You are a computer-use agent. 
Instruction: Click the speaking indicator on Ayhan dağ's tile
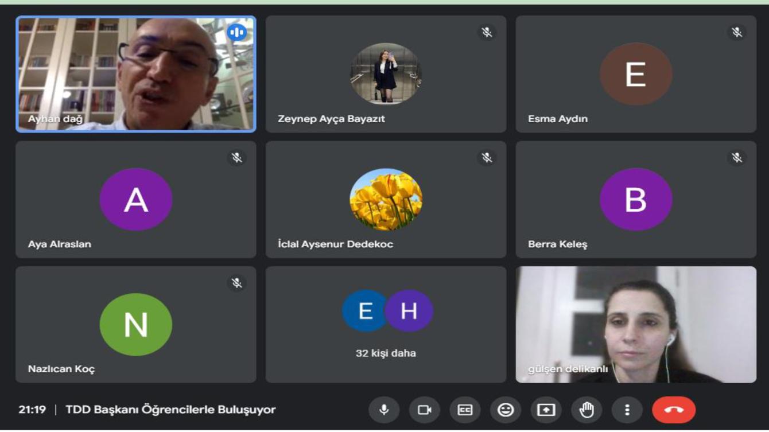click(x=236, y=32)
